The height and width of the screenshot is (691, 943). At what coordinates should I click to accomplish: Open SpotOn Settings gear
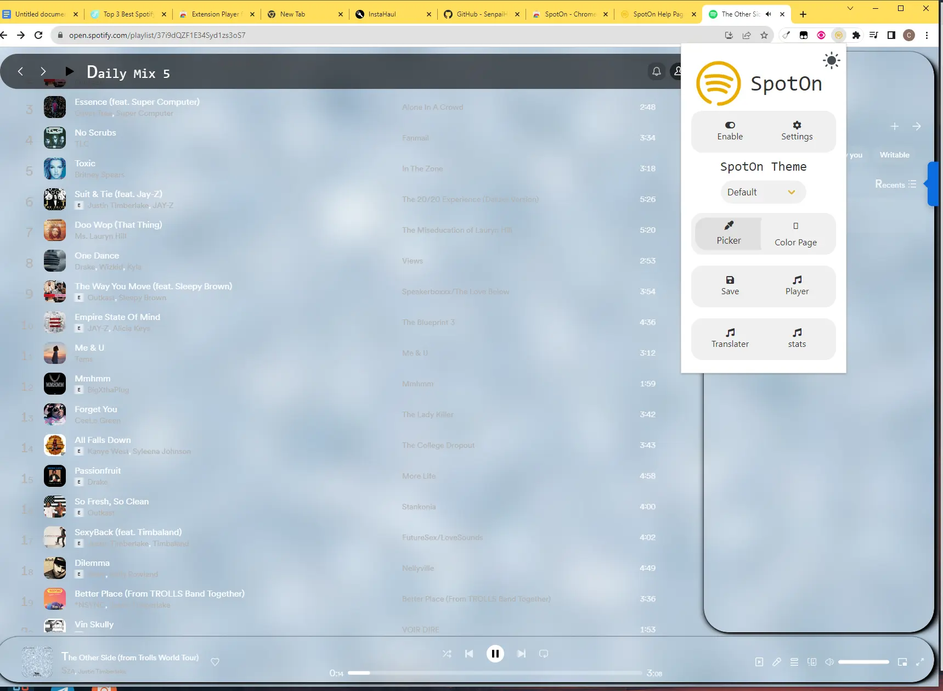pos(797,131)
